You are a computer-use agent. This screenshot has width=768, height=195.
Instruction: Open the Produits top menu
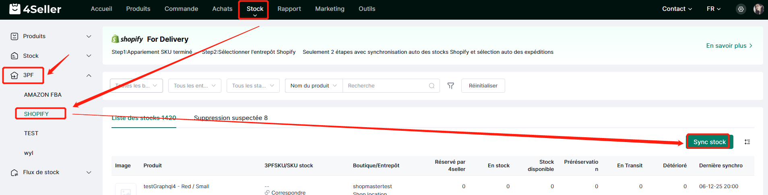(x=138, y=9)
